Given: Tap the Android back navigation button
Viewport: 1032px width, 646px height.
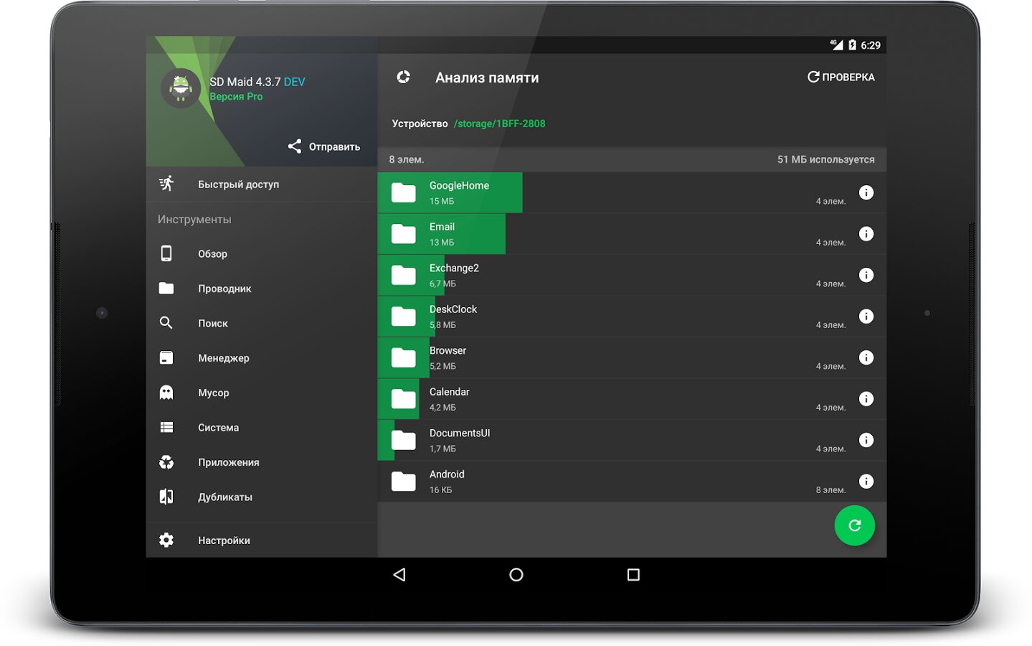Looking at the screenshot, I should pos(399,574).
